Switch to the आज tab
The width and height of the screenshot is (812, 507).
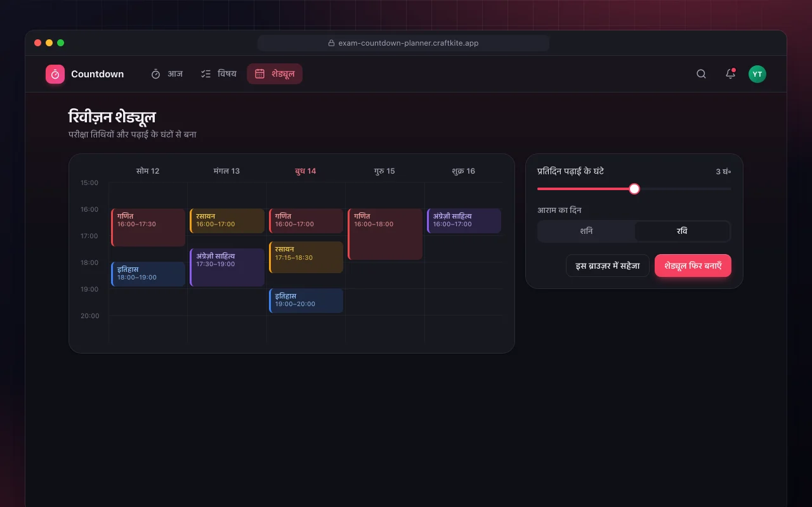click(x=166, y=74)
